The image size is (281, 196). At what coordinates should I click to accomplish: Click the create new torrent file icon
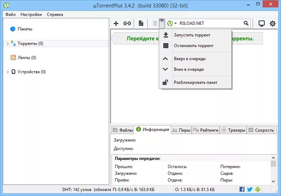pyautogui.click(x=141, y=23)
